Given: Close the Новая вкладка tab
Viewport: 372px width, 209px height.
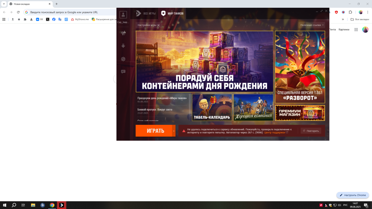Looking at the screenshot, I should pos(50,4).
